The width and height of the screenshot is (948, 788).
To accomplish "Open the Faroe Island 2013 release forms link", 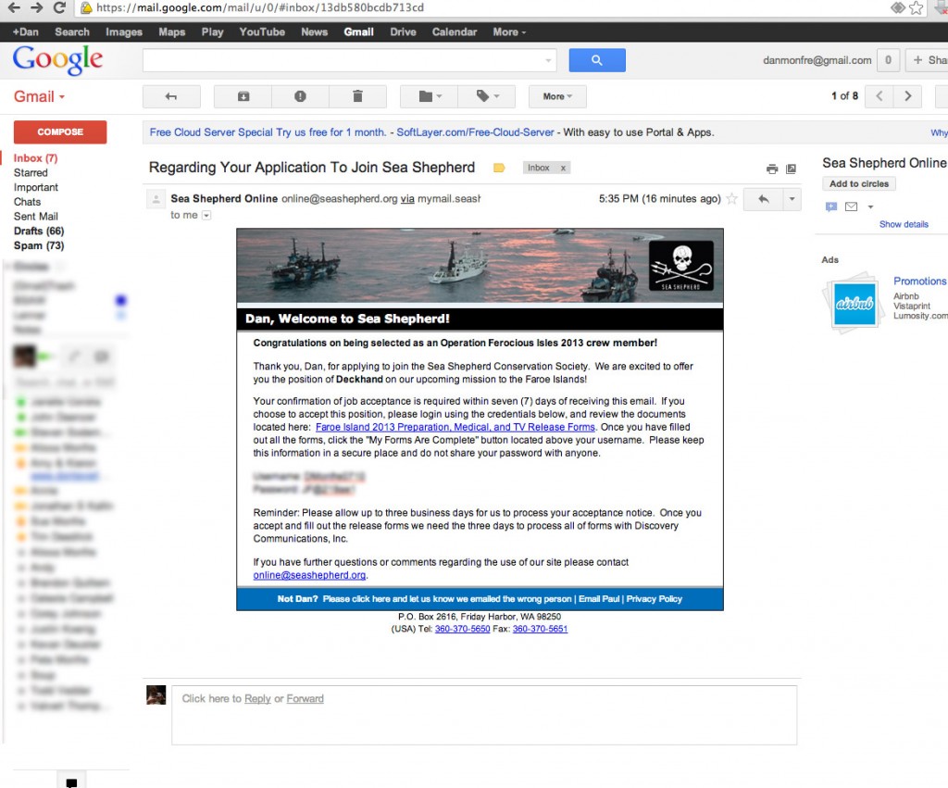I will pos(455,427).
